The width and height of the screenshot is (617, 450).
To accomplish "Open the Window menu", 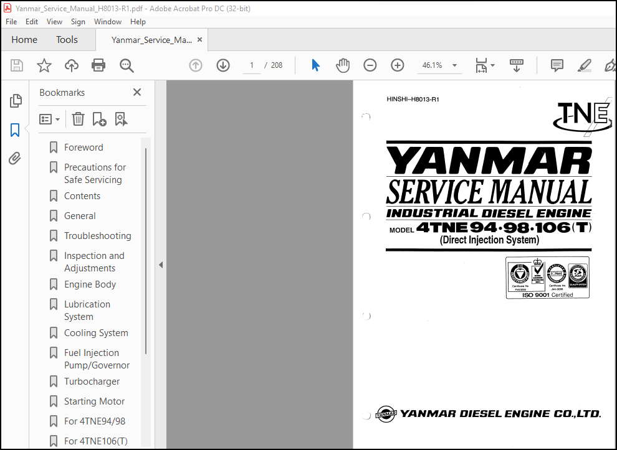I will [107, 22].
